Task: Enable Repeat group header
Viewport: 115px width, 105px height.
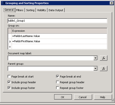Action: [57, 82]
